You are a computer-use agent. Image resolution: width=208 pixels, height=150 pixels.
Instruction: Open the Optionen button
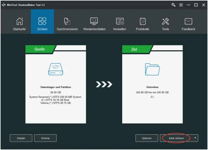[x=147, y=138]
